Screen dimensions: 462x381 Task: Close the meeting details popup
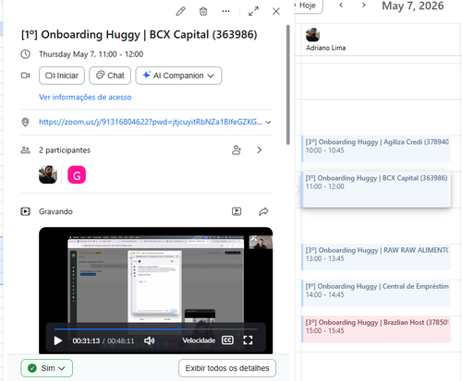(276, 11)
